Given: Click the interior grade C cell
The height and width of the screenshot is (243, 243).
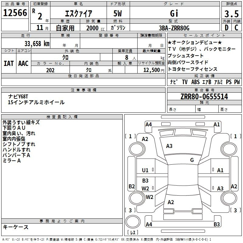Looking at the screenshot, I should pyautogui.click(x=236, y=28).
